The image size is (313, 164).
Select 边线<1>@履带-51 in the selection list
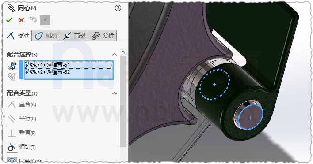69,65
